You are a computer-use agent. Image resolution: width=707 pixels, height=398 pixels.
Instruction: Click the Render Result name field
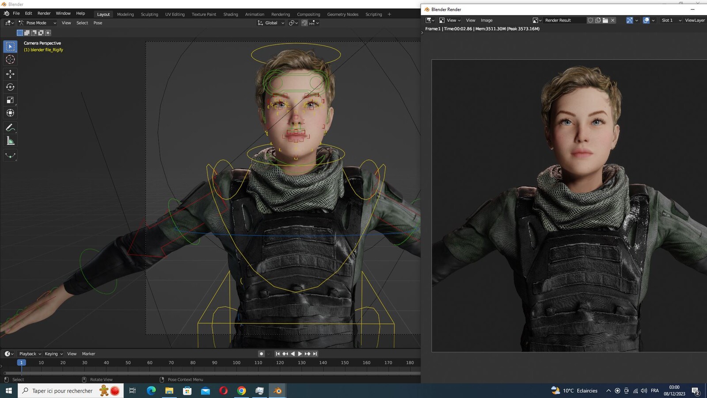[x=565, y=20]
